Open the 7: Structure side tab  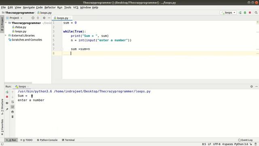[2, 106]
